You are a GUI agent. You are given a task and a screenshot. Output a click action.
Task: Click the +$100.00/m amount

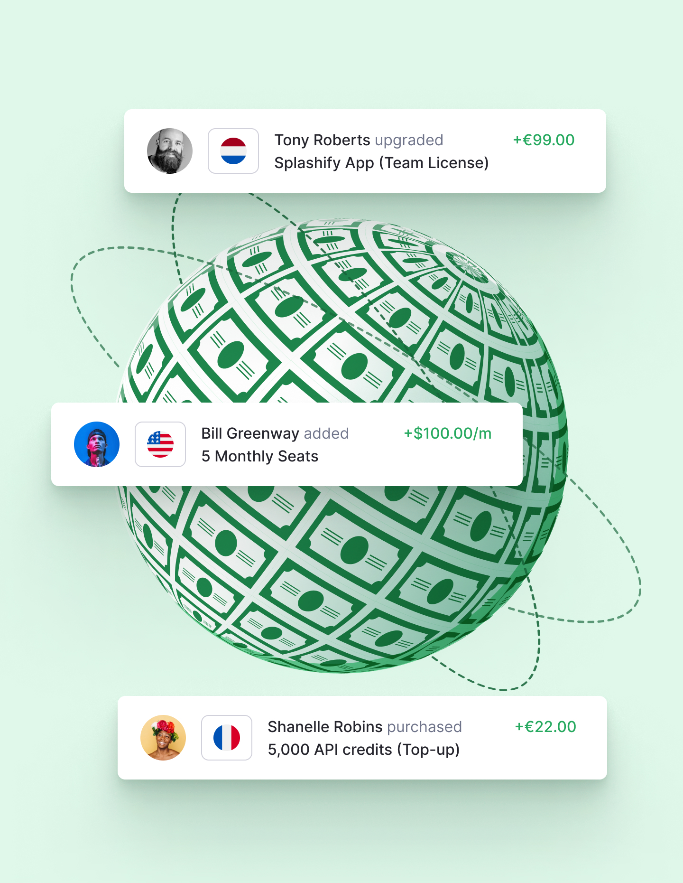pos(448,433)
